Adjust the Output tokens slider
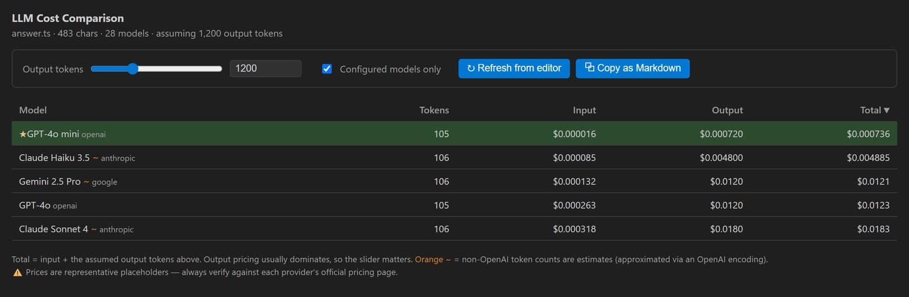This screenshot has height=297, width=909. click(156, 69)
